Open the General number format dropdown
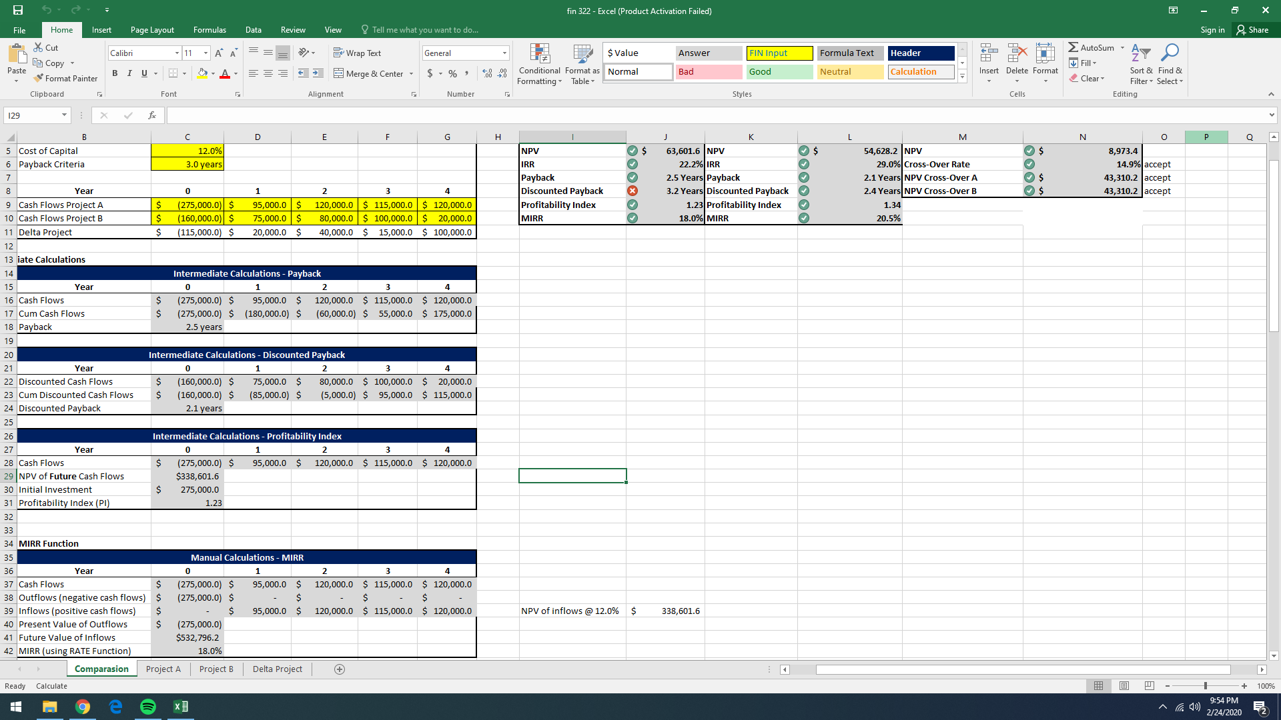Screen dimensions: 1281x720 point(504,53)
